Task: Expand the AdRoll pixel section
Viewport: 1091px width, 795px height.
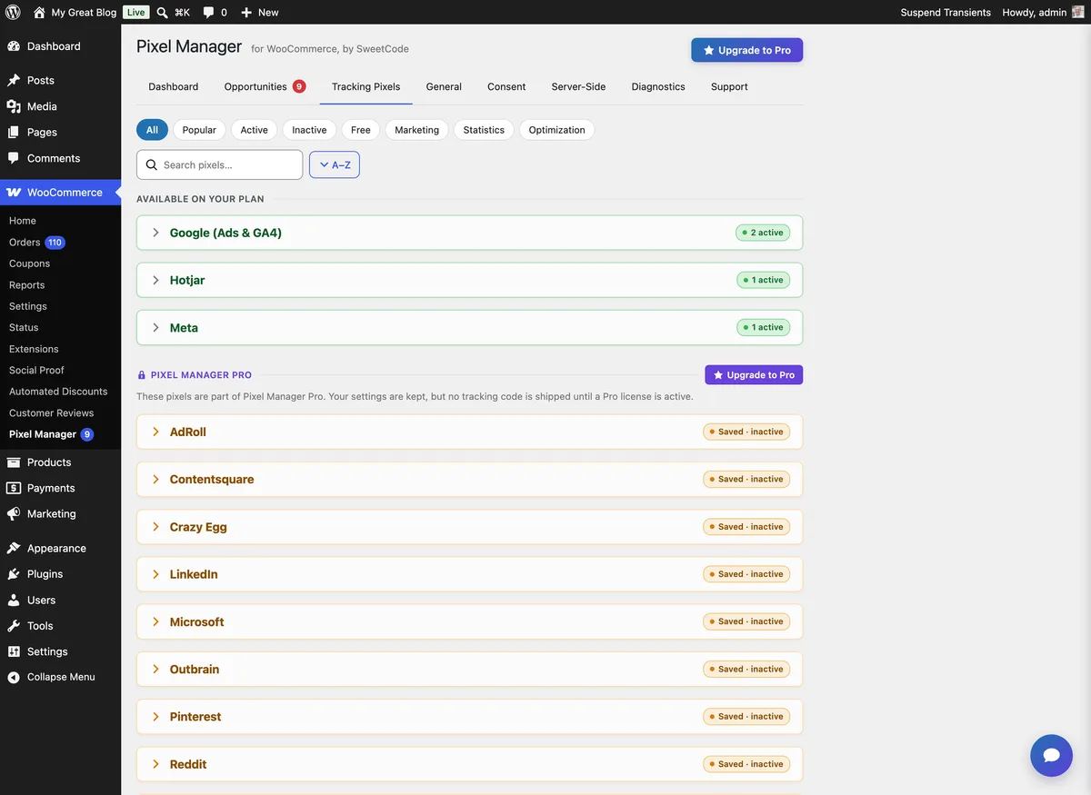Action: (469, 432)
